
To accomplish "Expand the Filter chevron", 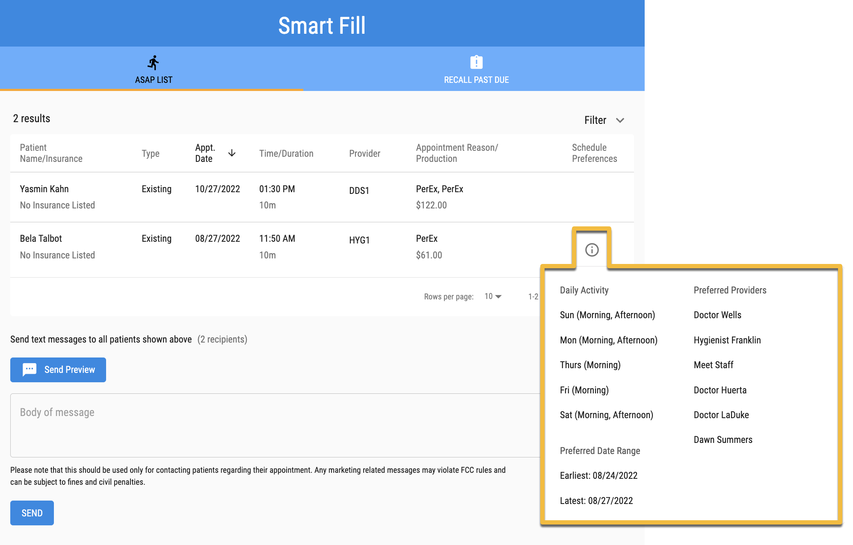I will [x=620, y=120].
